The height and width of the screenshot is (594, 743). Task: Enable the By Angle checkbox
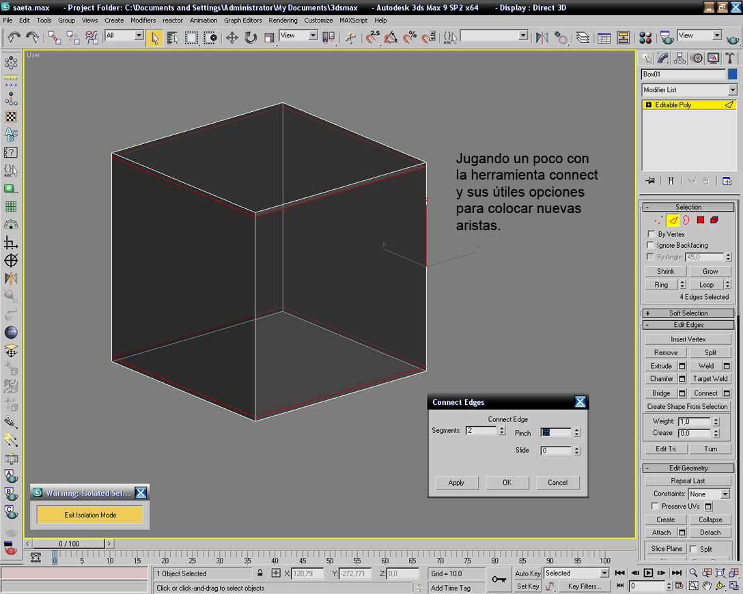[x=651, y=257]
